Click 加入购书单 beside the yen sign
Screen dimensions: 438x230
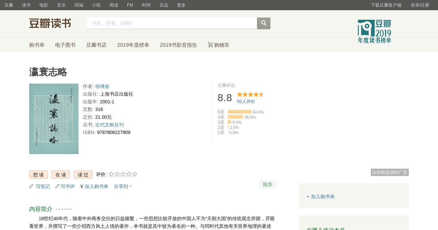point(96,187)
